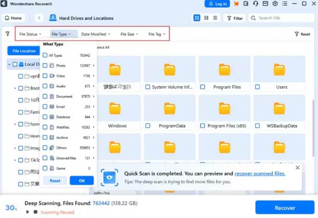This screenshot has height=218, width=318.
Task: Tick the Users folder checkbox
Action: point(257,87)
